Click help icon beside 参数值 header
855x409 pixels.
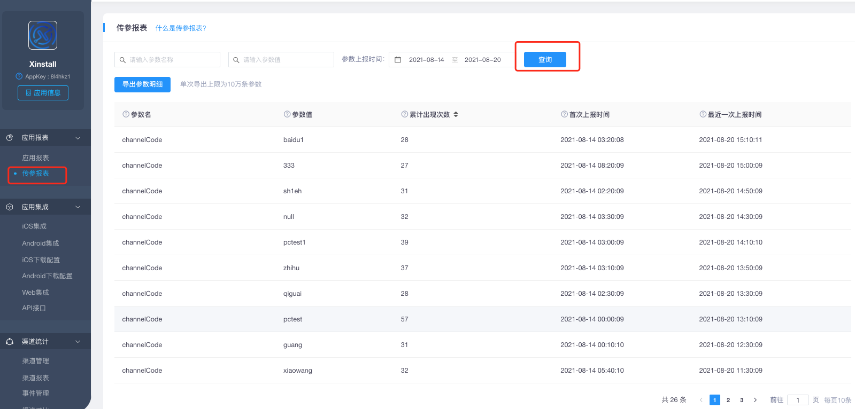pos(287,114)
